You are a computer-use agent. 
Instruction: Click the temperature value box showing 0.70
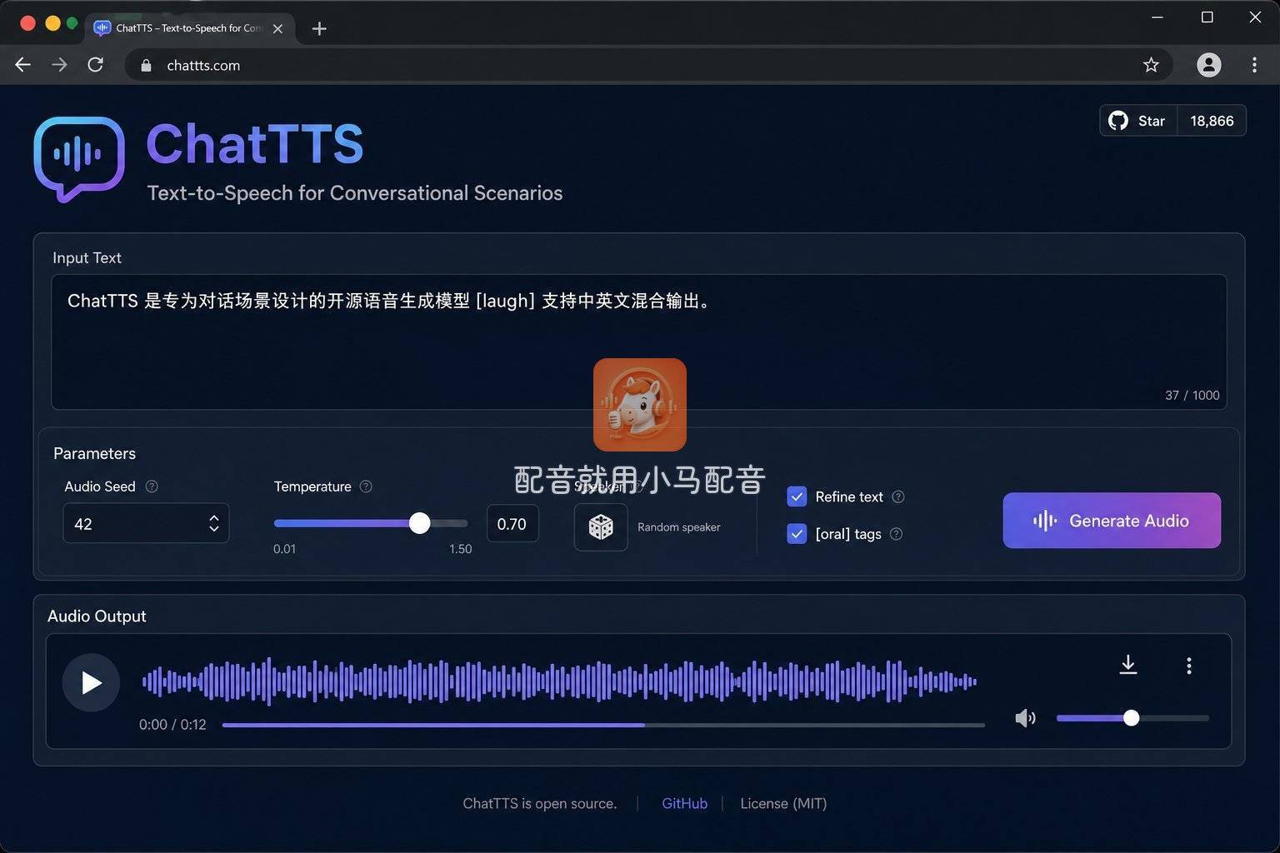click(x=512, y=523)
